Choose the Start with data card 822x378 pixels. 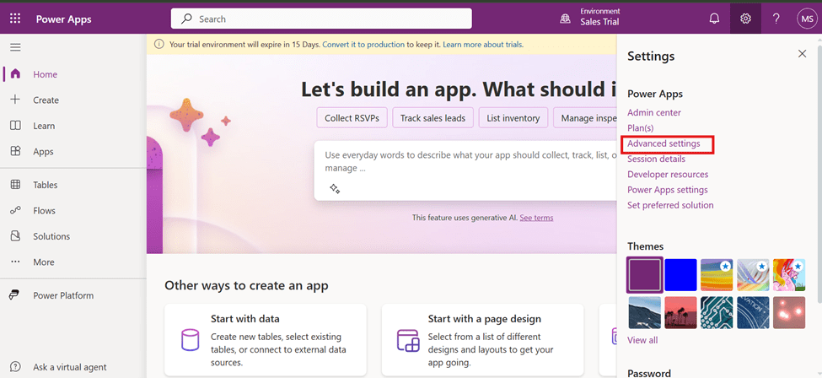point(266,339)
